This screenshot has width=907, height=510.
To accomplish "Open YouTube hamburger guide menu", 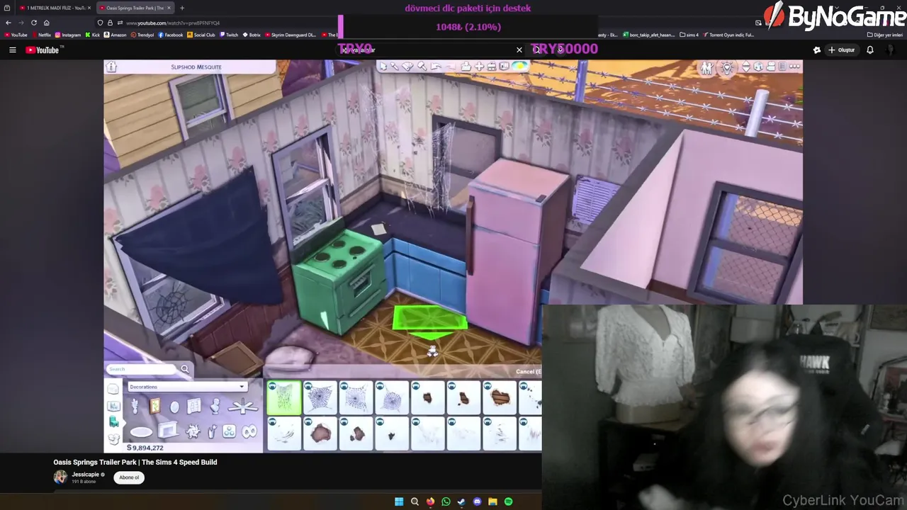I will (13, 50).
